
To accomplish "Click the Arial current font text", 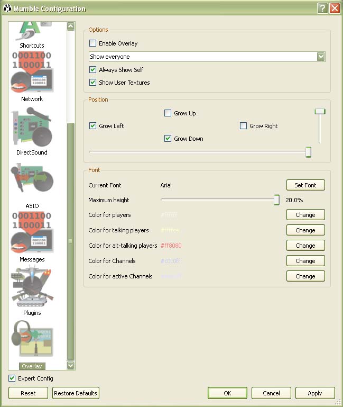I will pos(166,185).
